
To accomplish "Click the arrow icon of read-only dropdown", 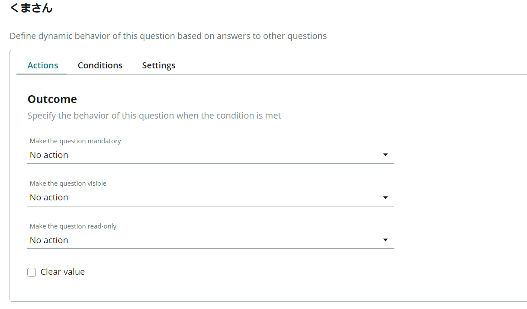I will click(386, 240).
